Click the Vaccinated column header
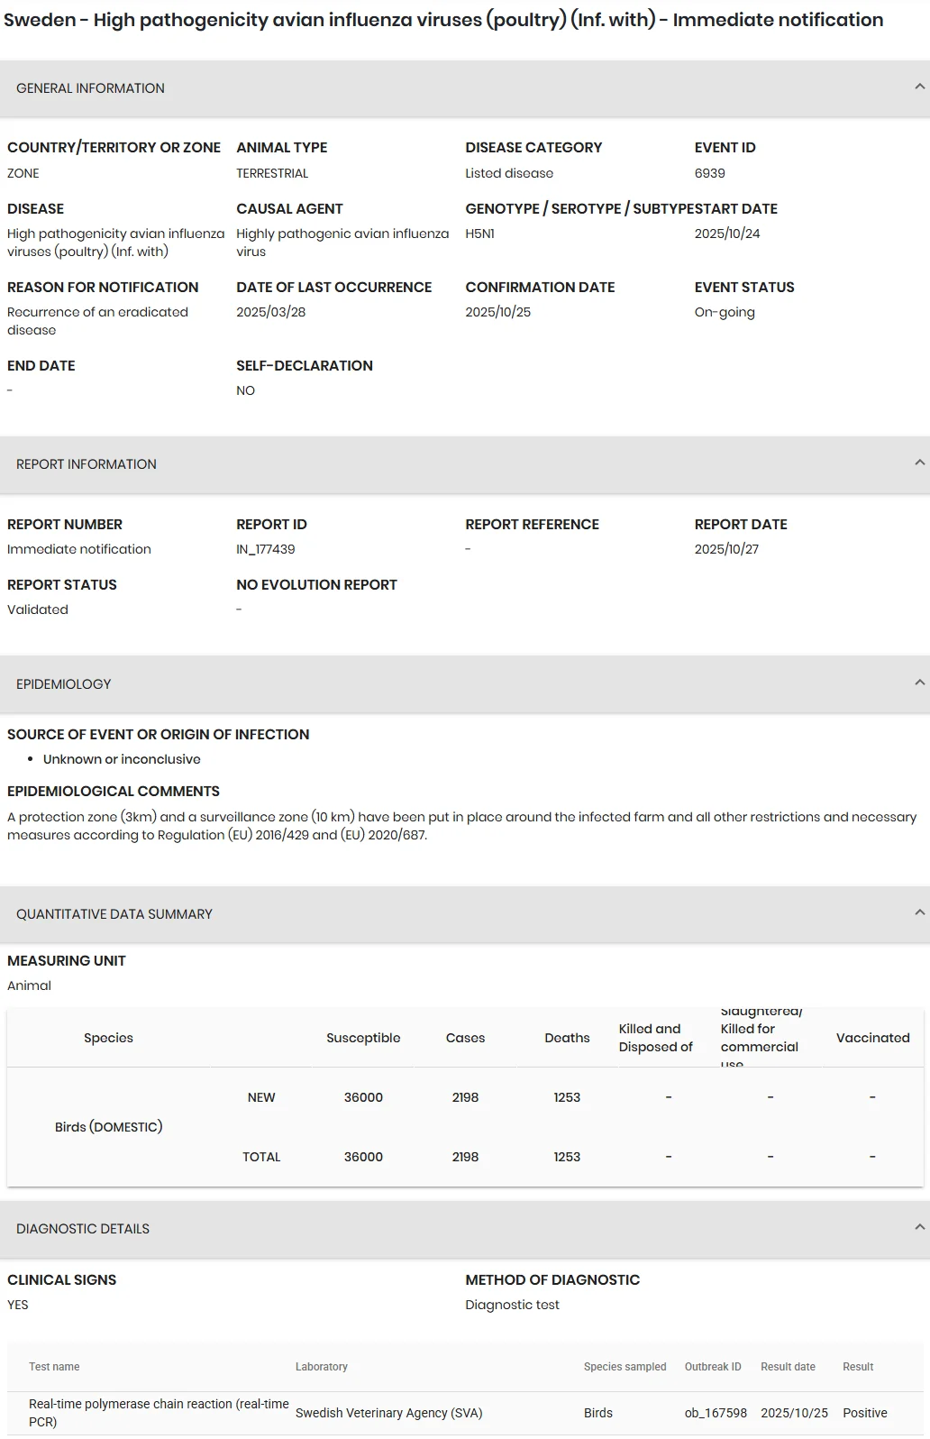 pyautogui.click(x=872, y=1038)
